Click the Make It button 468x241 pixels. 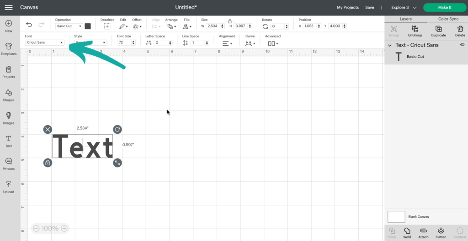[445, 7]
